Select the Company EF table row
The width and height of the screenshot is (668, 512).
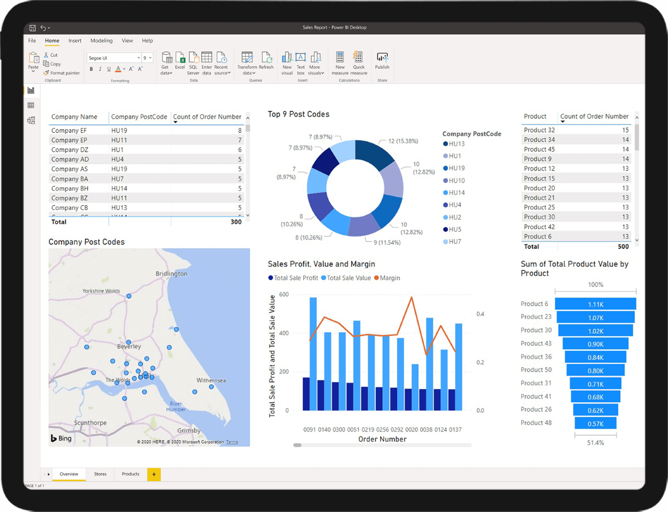pos(147,130)
